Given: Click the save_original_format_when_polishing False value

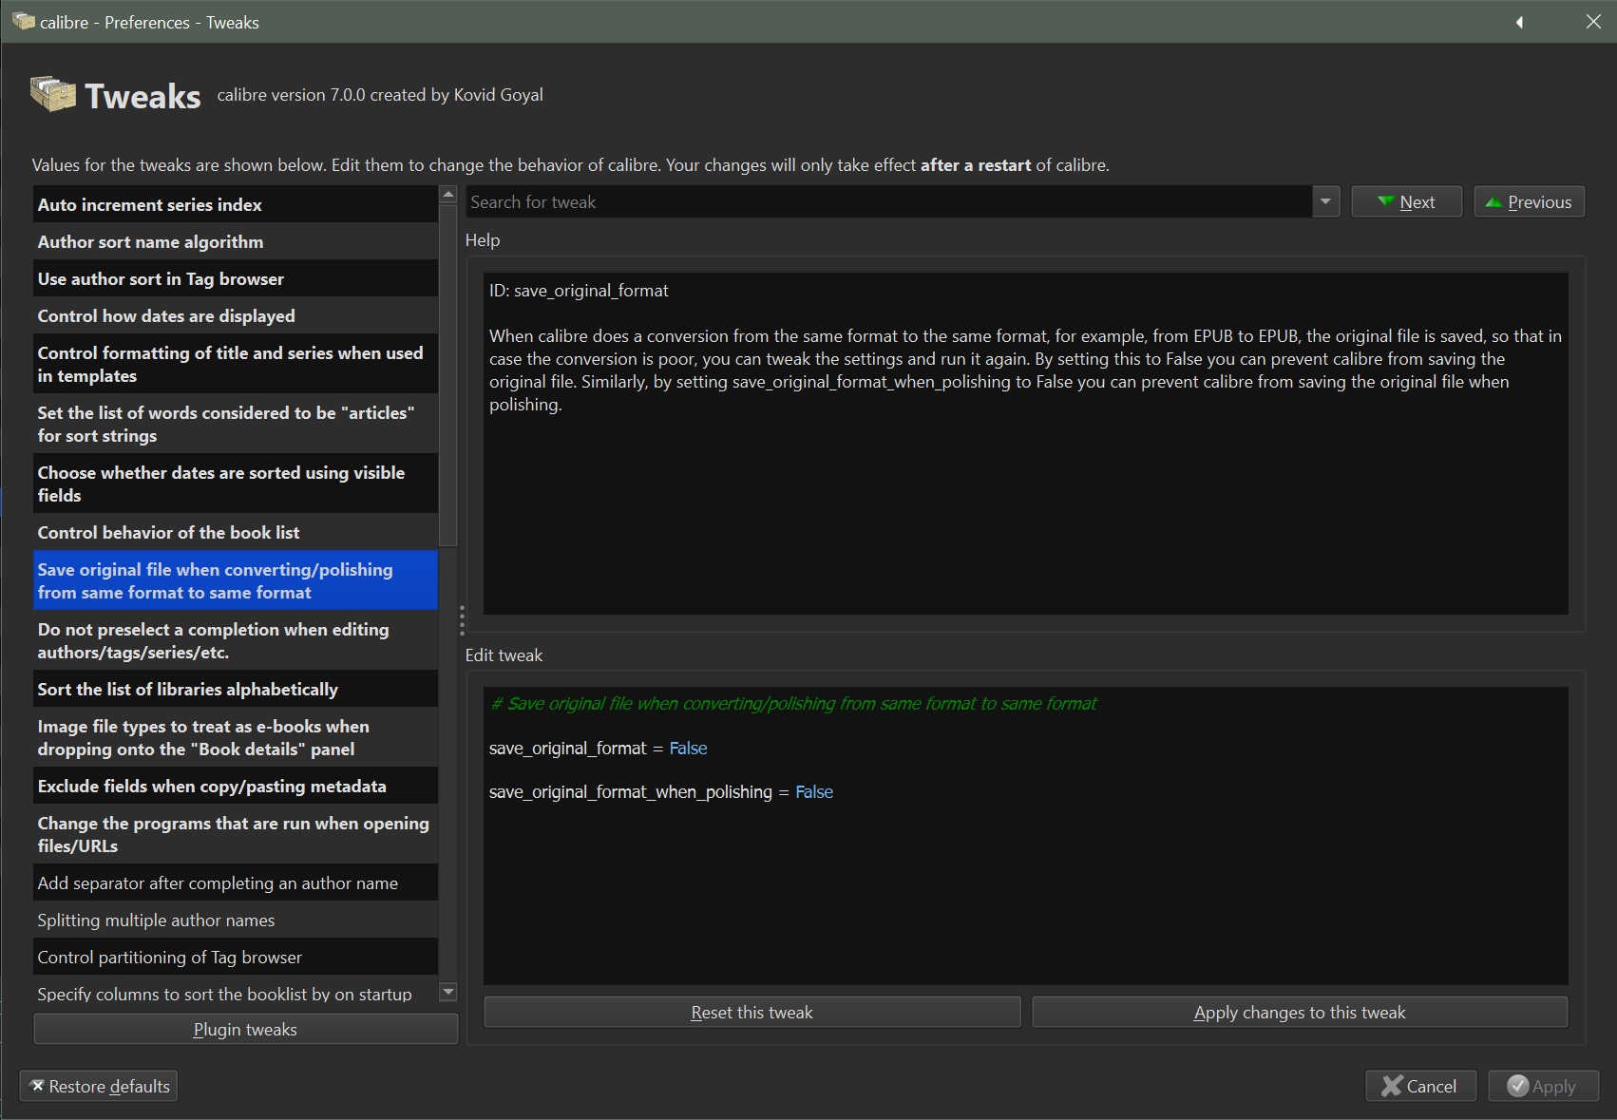Looking at the screenshot, I should (x=814, y=791).
